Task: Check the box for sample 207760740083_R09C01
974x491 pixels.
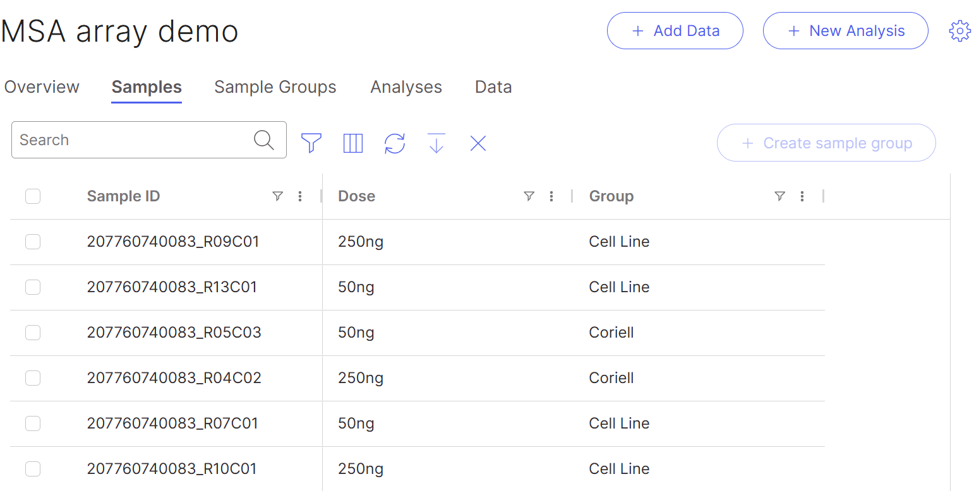Action: 33,242
